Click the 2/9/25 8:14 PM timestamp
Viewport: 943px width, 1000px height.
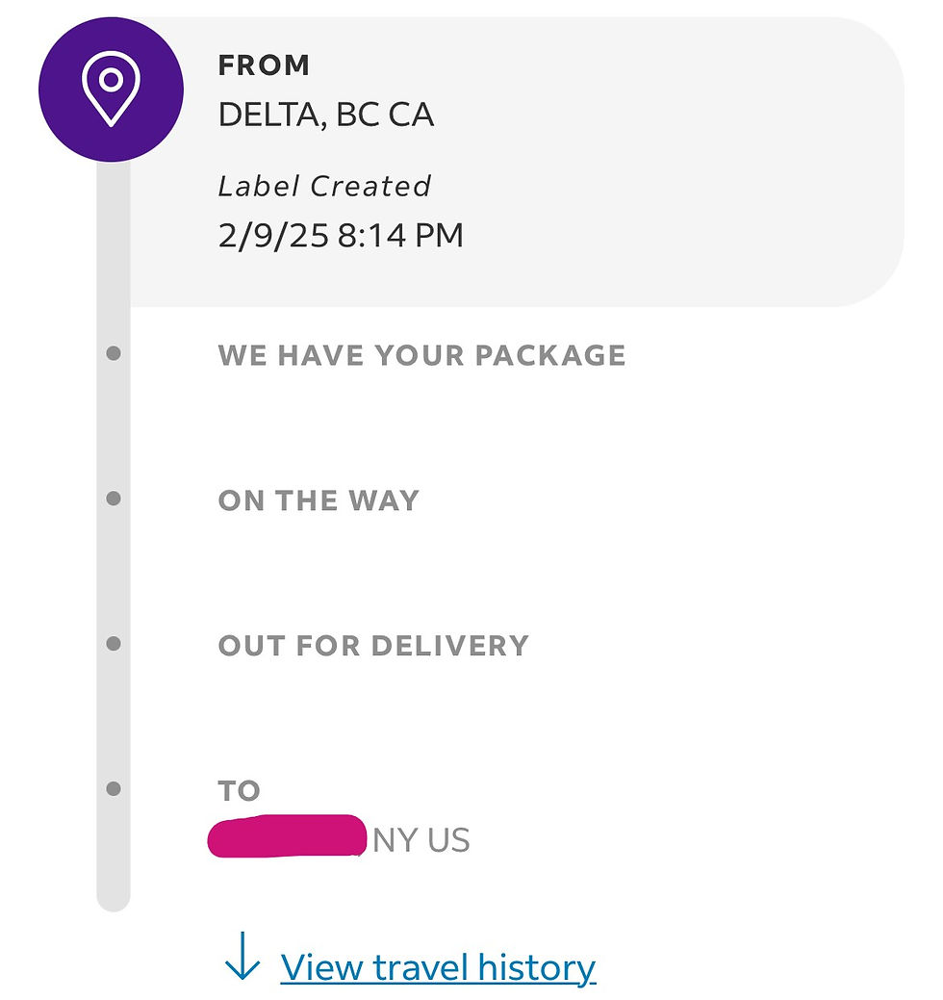[x=341, y=235]
